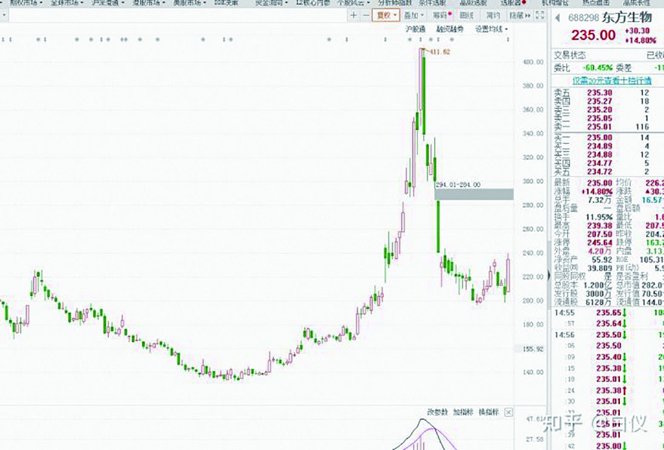
Task: Open the 复权 adjustment dropdown
Action: (386, 15)
